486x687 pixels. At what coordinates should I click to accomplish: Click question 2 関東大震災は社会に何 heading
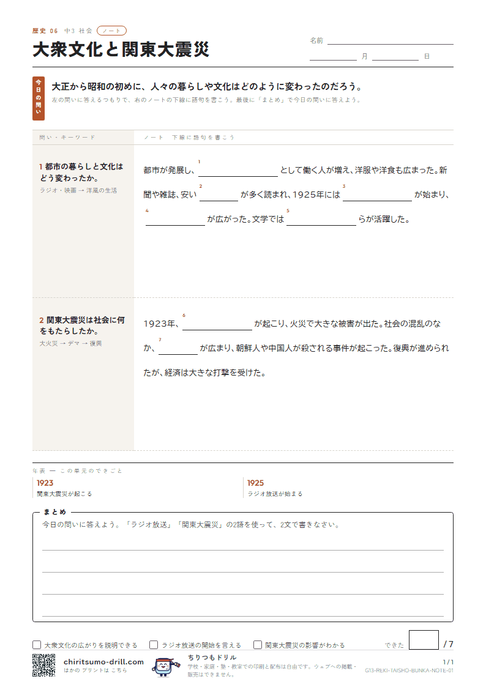[x=82, y=325]
